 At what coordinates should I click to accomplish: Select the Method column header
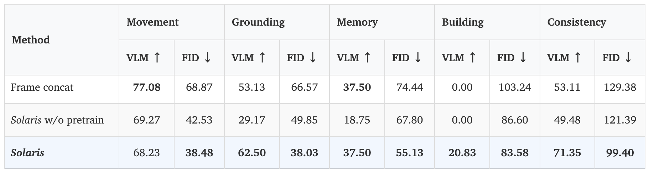click(31, 40)
